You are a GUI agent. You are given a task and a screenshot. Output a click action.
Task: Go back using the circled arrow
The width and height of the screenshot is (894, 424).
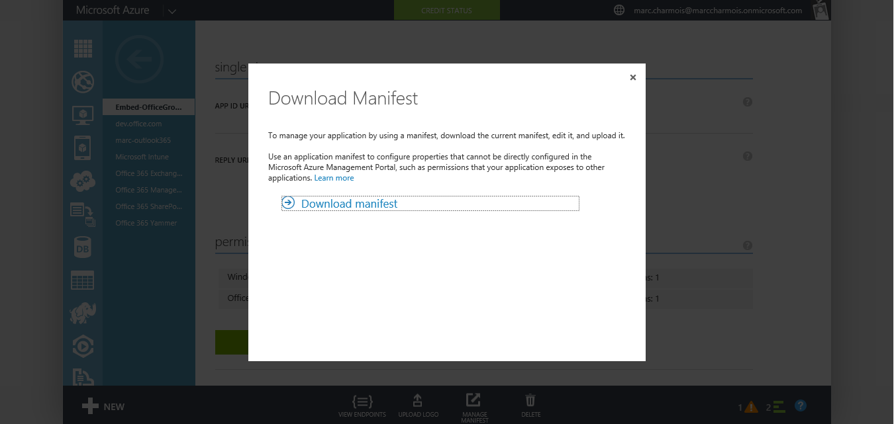point(138,60)
